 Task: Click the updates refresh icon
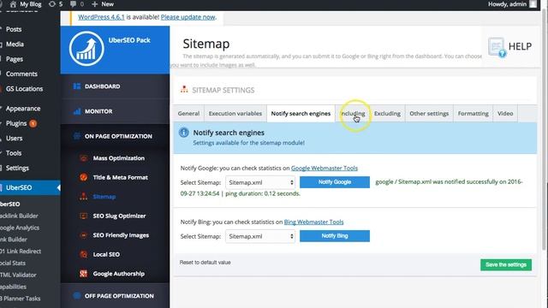(x=52, y=4)
